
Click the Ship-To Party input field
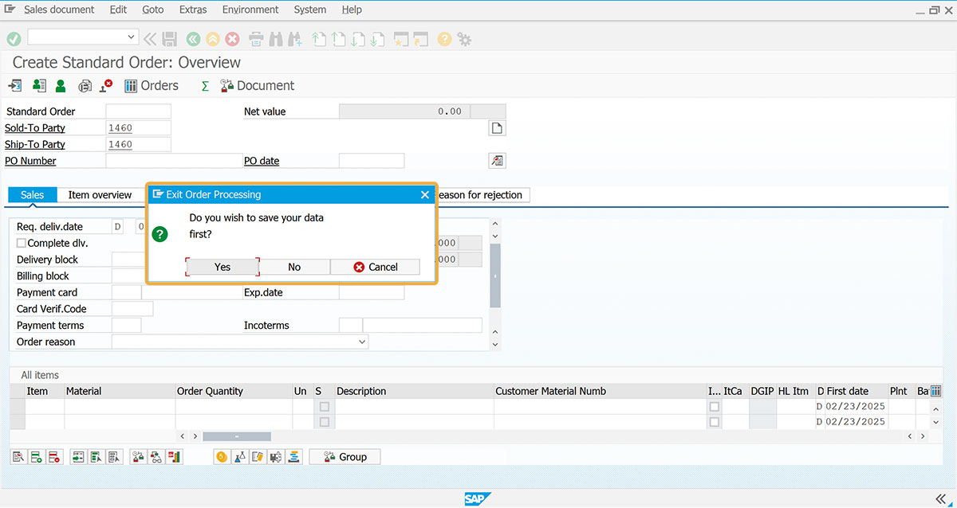coord(138,145)
